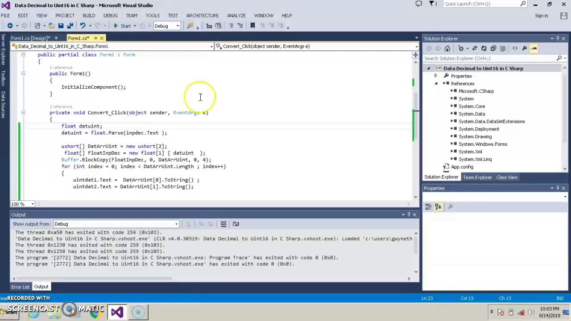
Task: Collapse the References node in Solution Explorer
Action: pos(436,84)
